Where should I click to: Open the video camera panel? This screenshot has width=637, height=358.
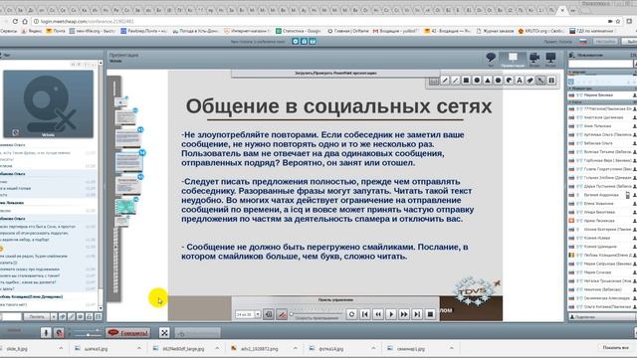534,59
